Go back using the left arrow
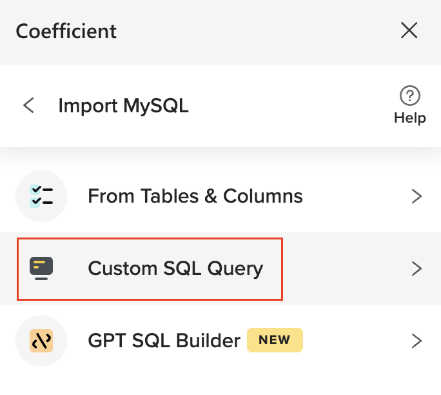The height and width of the screenshot is (395, 441). (28, 105)
